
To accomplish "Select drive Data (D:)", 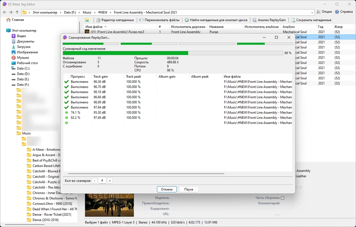I will [20, 74].
